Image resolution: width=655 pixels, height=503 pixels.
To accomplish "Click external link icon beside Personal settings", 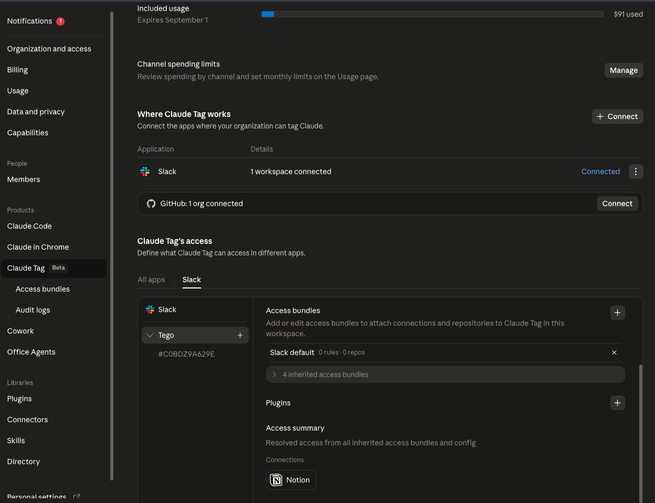I will click(x=77, y=497).
